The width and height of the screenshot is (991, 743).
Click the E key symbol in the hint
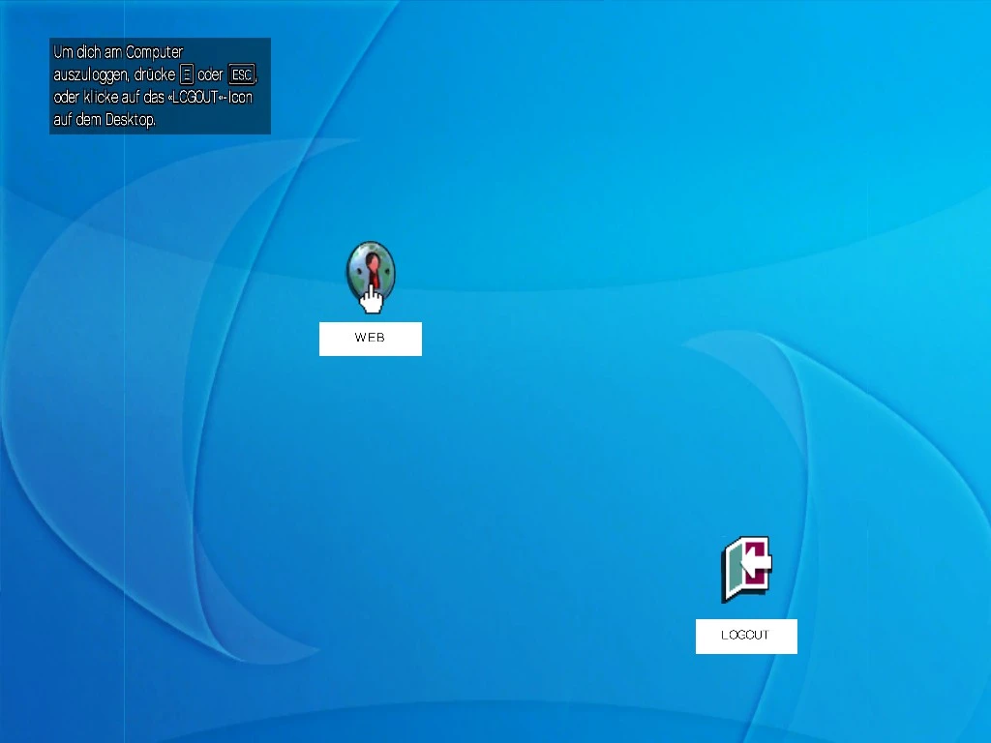point(187,74)
